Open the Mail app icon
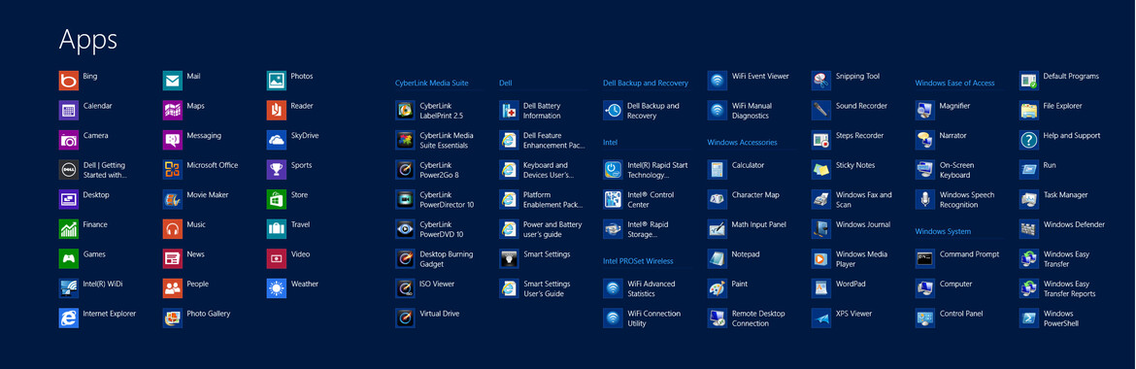Screen dimensions: 1136x369 click(173, 81)
